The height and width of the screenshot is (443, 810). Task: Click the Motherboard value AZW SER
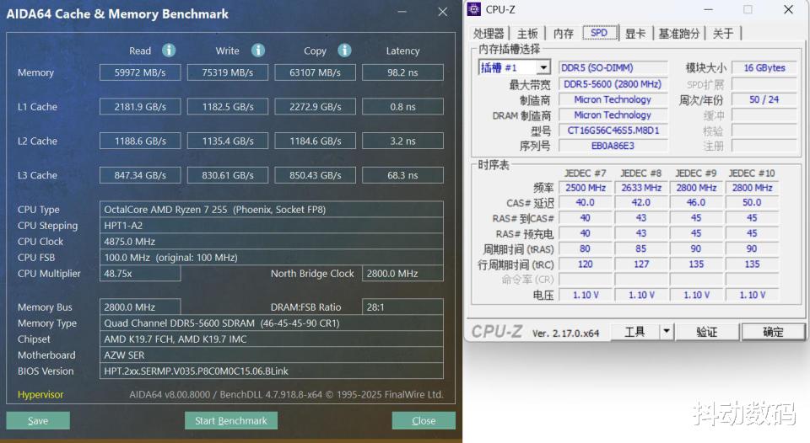coord(271,355)
